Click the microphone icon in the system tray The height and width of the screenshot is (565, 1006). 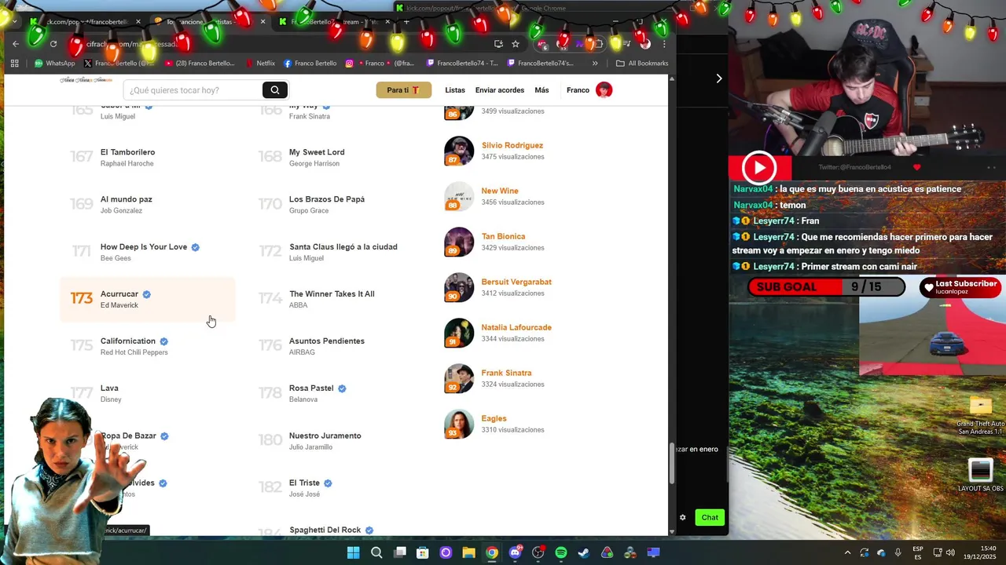click(x=898, y=553)
